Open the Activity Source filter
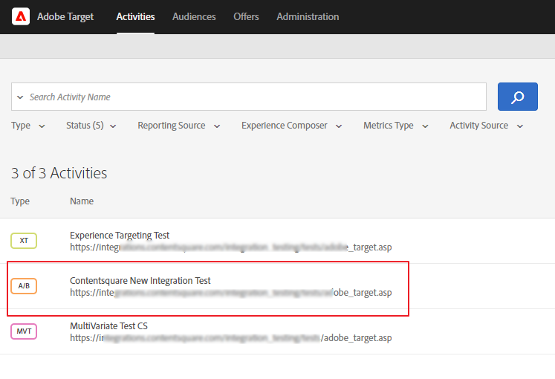Image resolution: width=555 pixels, height=379 pixels. click(487, 126)
